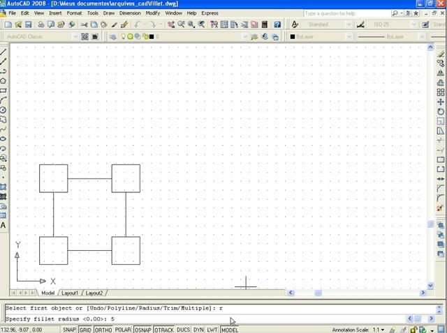Select the Polygon draw tool
Image resolution: width=447 pixels, height=333 pixels.
click(x=3, y=81)
